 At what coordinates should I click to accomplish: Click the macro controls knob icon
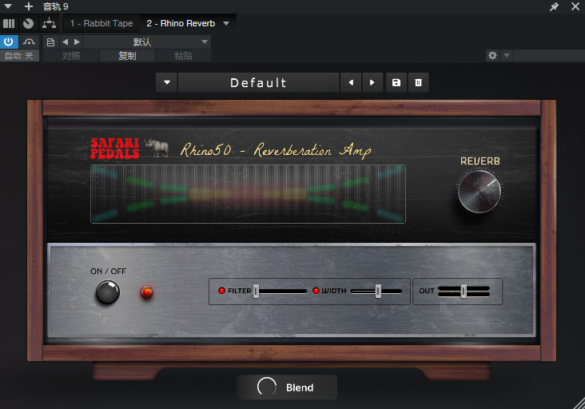[x=28, y=23]
